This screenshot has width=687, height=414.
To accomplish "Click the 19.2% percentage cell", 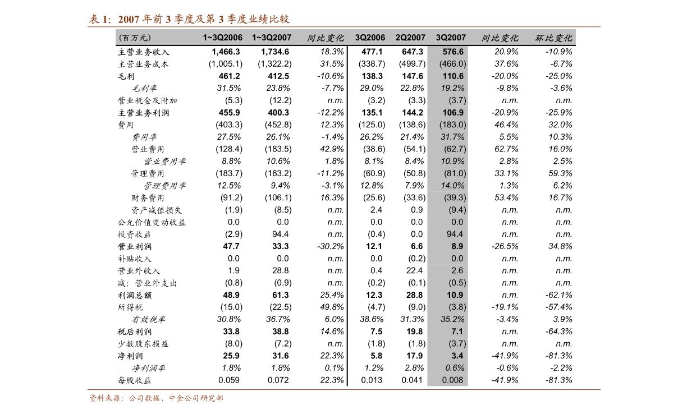I will pos(452,88).
